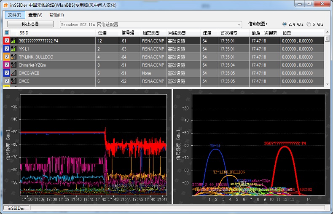This screenshot has height=214, width=333.
Task: Click signal bars icon in CMCC row
Action: coord(13,81)
